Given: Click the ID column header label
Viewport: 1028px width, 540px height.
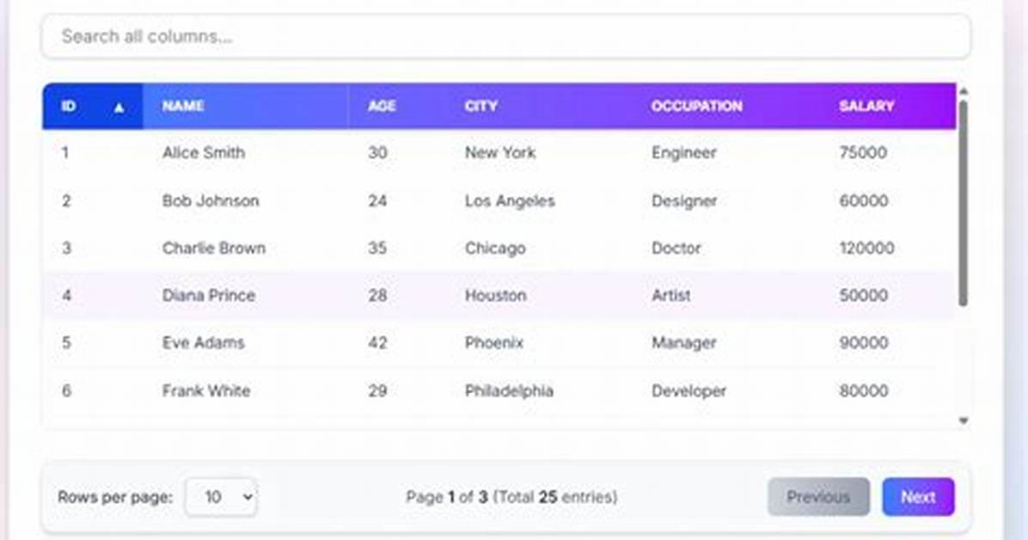Looking at the screenshot, I should click(69, 107).
